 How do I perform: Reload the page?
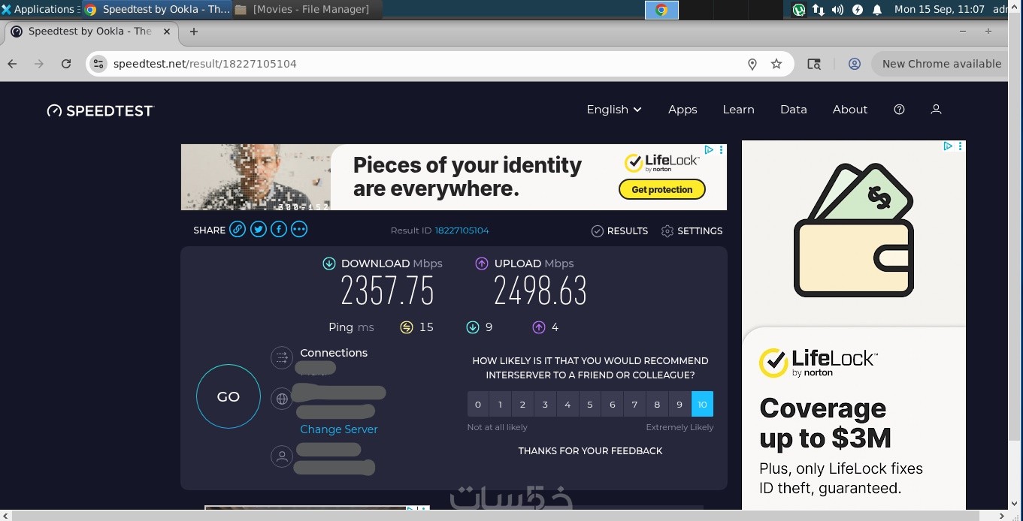tap(66, 64)
